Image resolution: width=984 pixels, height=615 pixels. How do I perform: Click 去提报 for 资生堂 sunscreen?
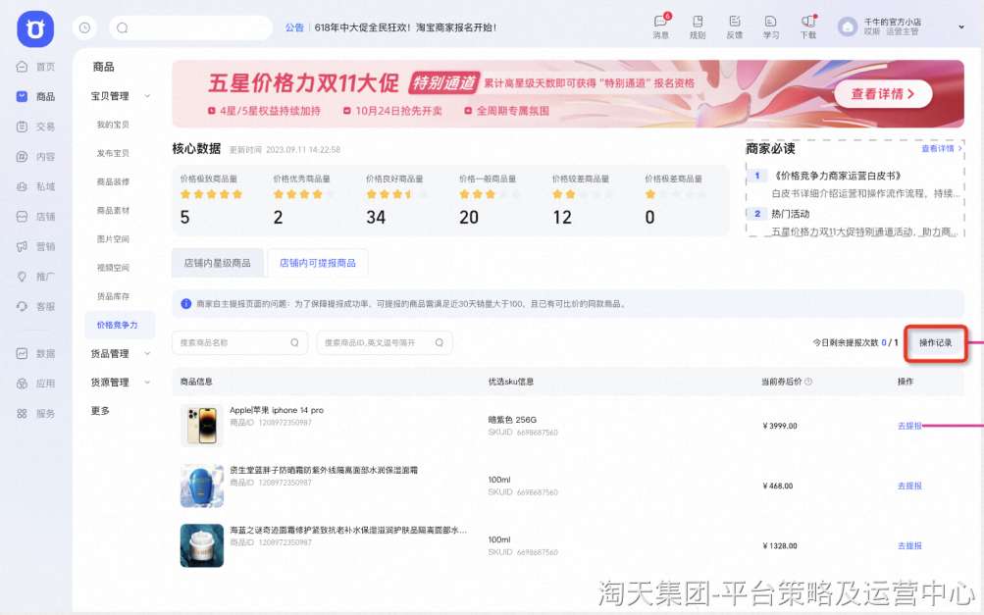(909, 486)
